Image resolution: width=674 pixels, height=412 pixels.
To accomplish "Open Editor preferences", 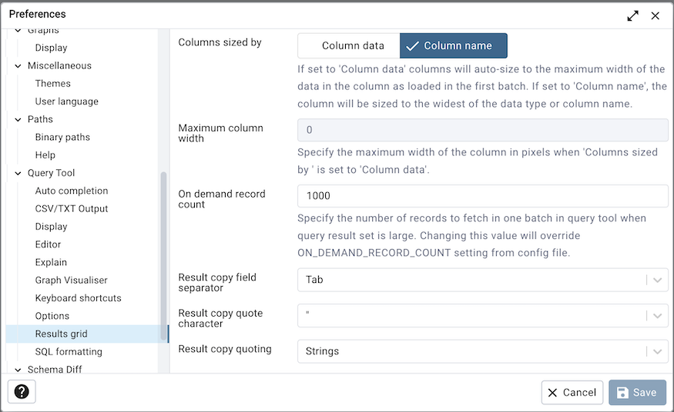I will coord(48,244).
